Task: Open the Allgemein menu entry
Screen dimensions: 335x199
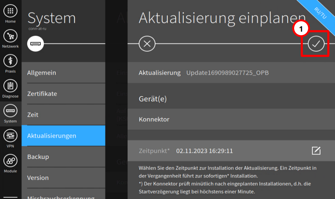Action: click(x=63, y=73)
